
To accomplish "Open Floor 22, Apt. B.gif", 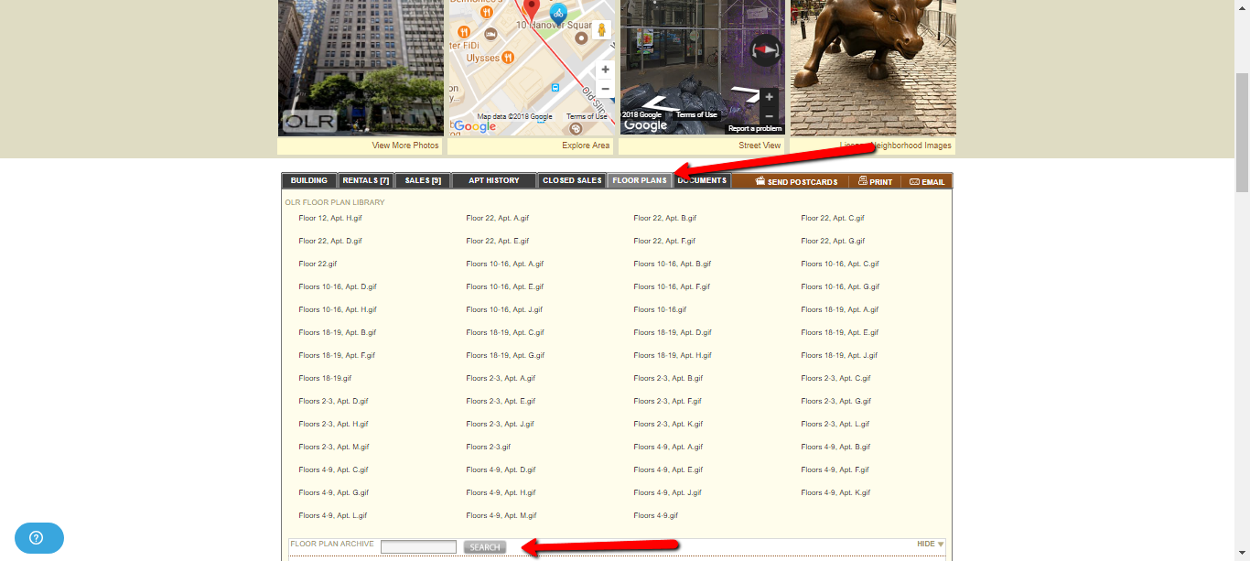I will click(665, 218).
